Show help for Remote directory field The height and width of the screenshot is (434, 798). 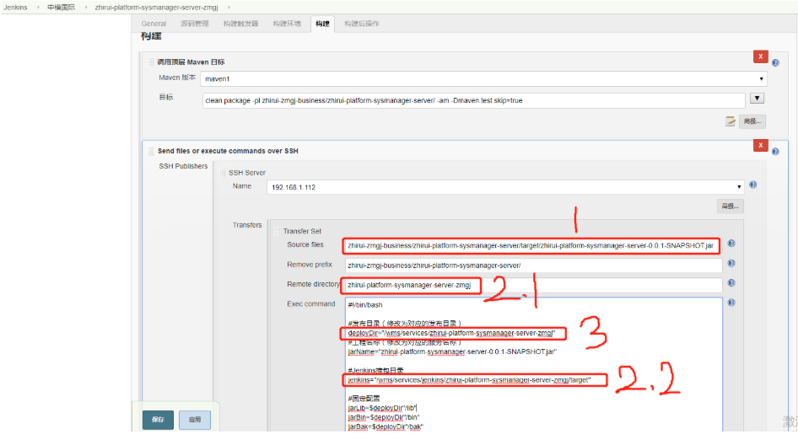[731, 283]
